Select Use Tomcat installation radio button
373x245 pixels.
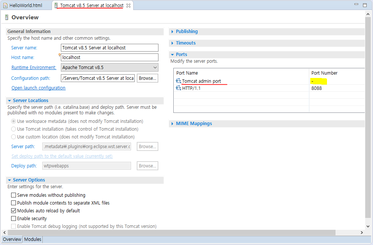(14, 129)
